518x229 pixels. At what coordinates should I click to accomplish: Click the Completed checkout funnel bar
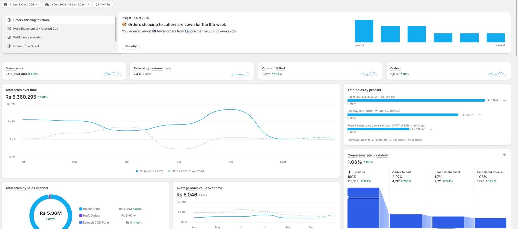click(x=490, y=224)
